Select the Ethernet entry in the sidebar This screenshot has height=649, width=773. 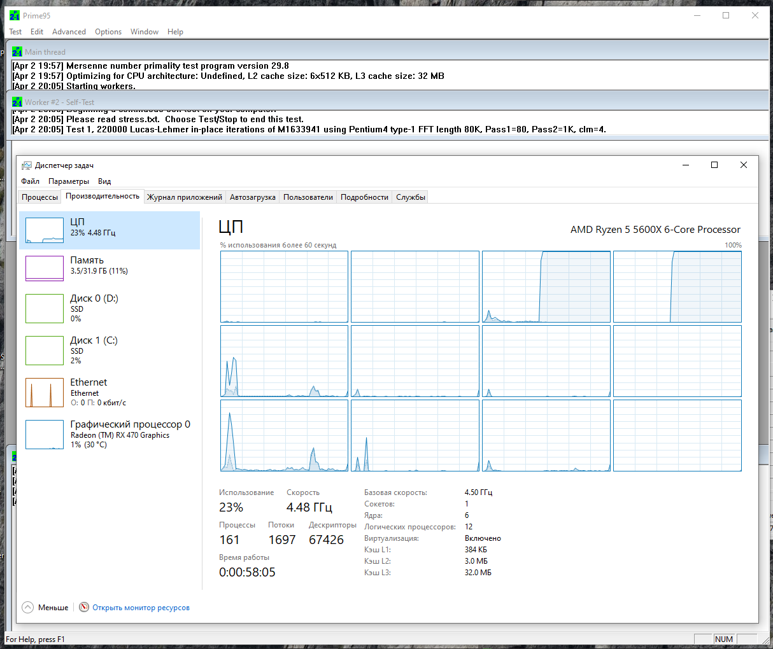(x=110, y=393)
